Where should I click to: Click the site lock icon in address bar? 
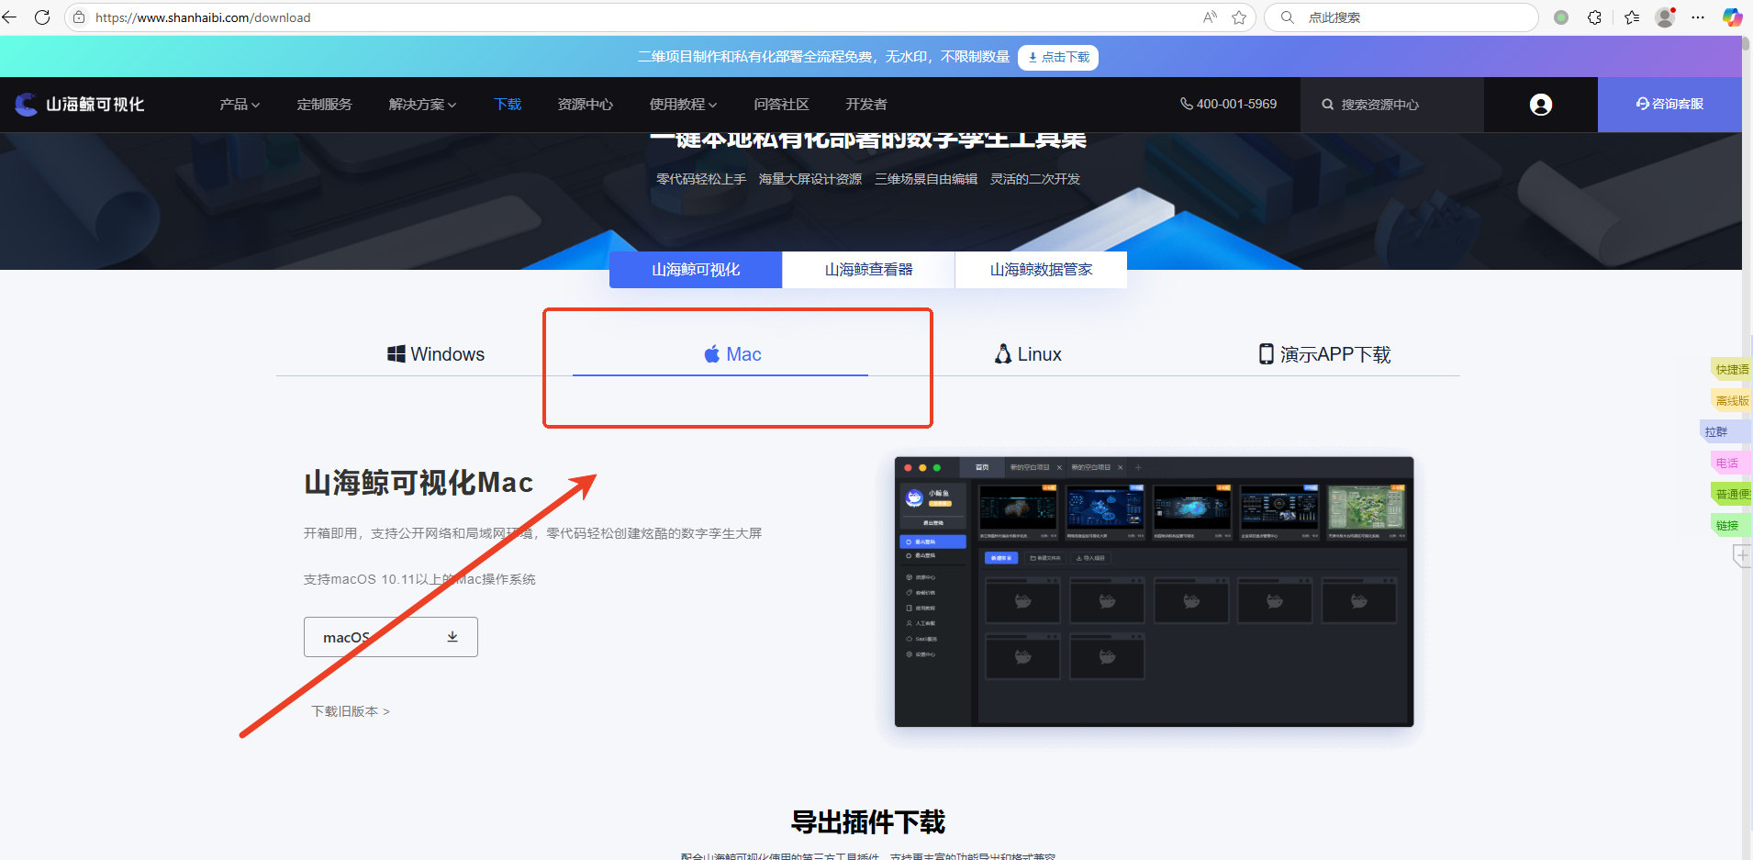79,17
